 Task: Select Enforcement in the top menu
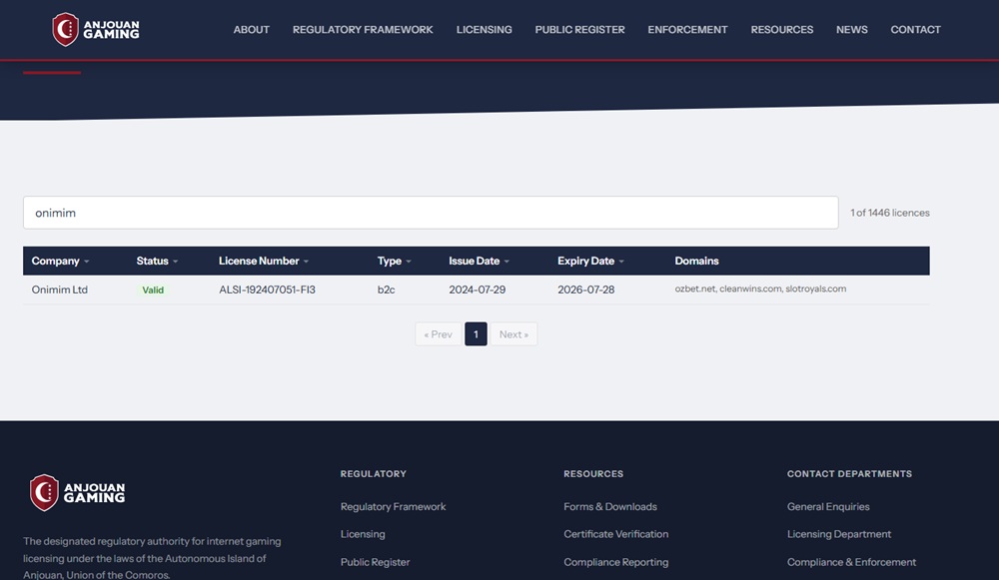coord(687,29)
